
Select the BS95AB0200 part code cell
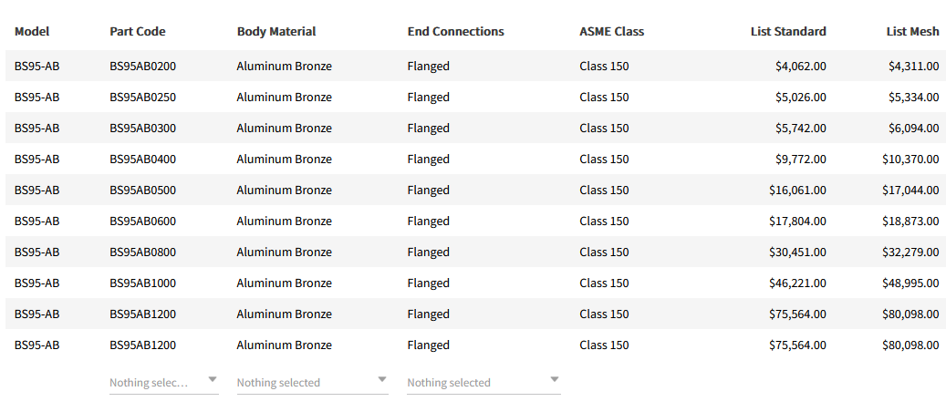143,66
